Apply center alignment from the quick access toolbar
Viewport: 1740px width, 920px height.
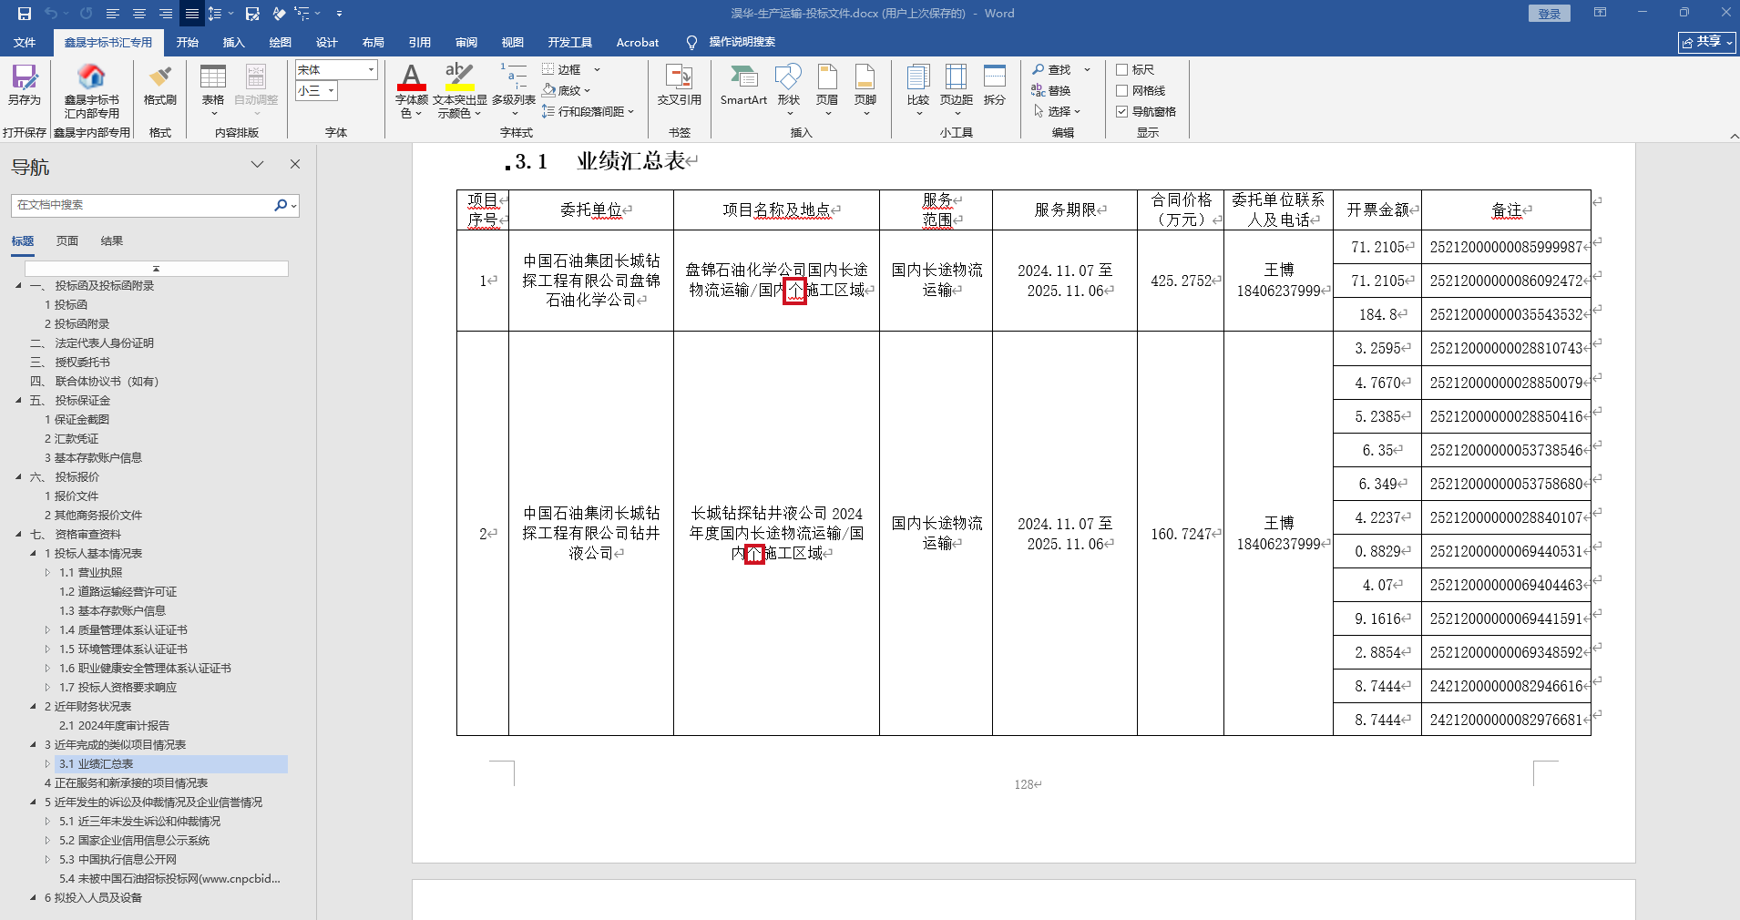(x=139, y=14)
